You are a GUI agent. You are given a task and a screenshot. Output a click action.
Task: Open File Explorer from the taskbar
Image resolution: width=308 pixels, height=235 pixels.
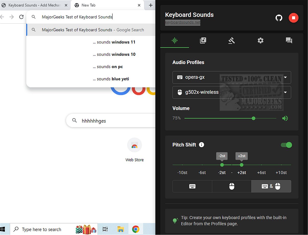point(120,229)
